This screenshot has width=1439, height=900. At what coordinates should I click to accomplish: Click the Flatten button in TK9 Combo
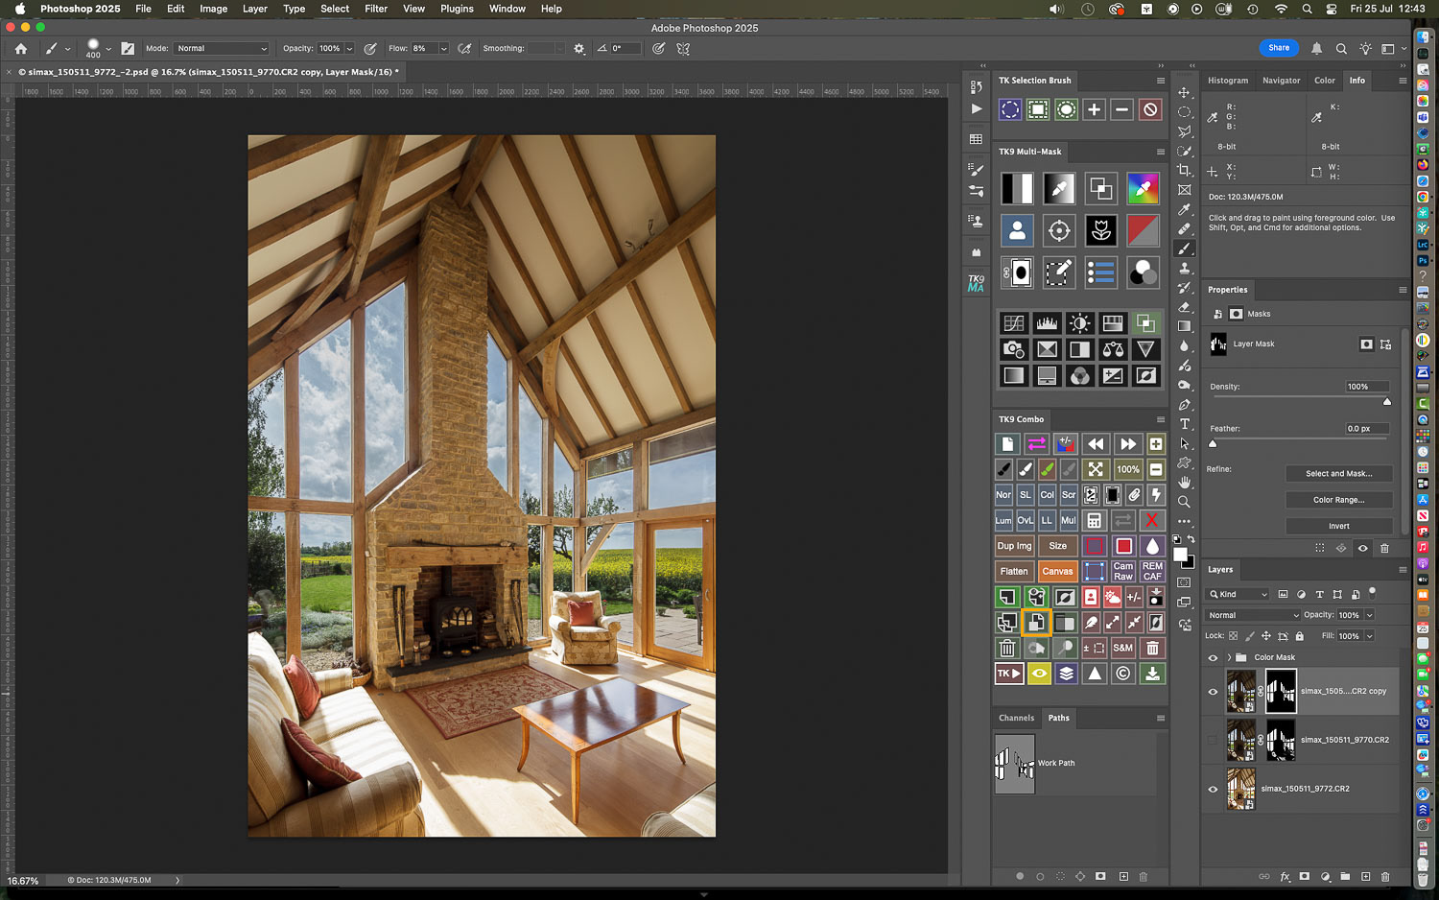1014,571
